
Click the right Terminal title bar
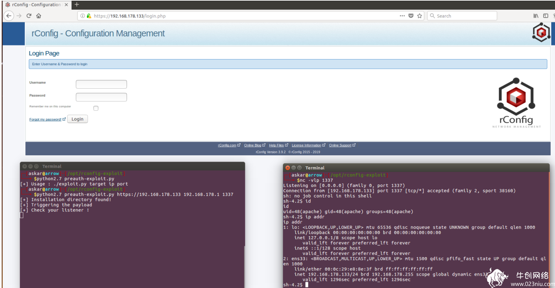pyautogui.click(x=416, y=168)
